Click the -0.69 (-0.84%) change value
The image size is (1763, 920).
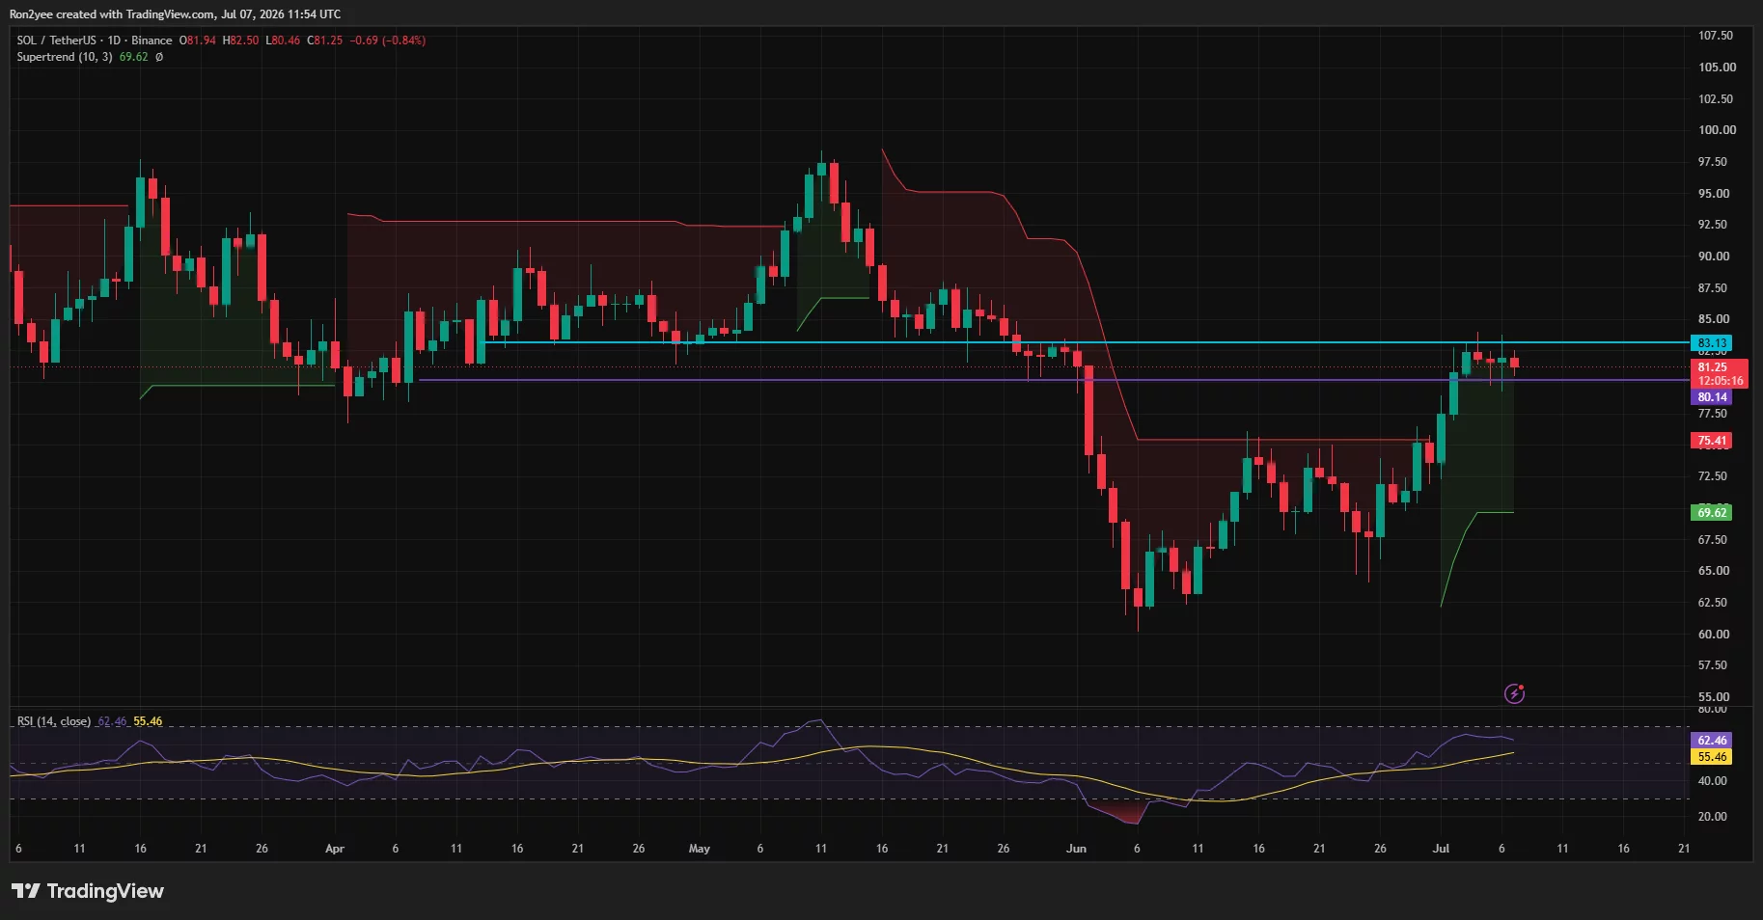point(388,41)
